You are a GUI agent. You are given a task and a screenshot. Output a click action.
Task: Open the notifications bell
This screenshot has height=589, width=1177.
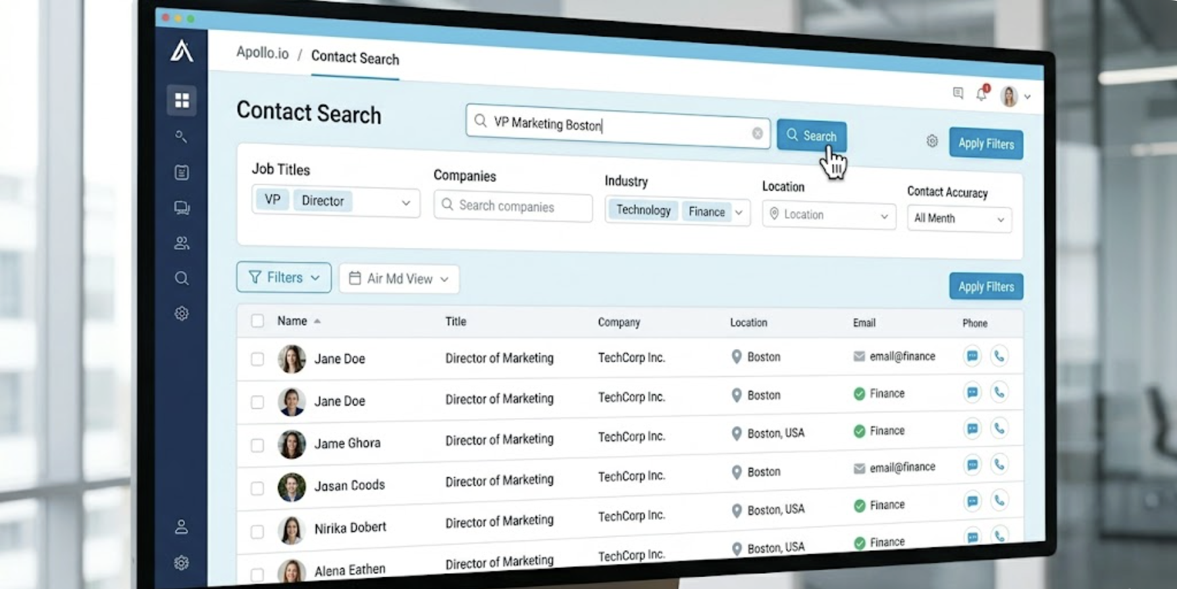(981, 94)
